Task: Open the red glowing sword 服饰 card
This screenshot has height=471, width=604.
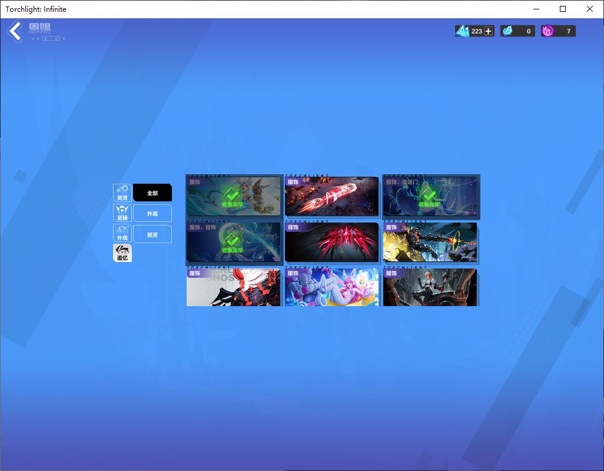Action: pos(332,197)
